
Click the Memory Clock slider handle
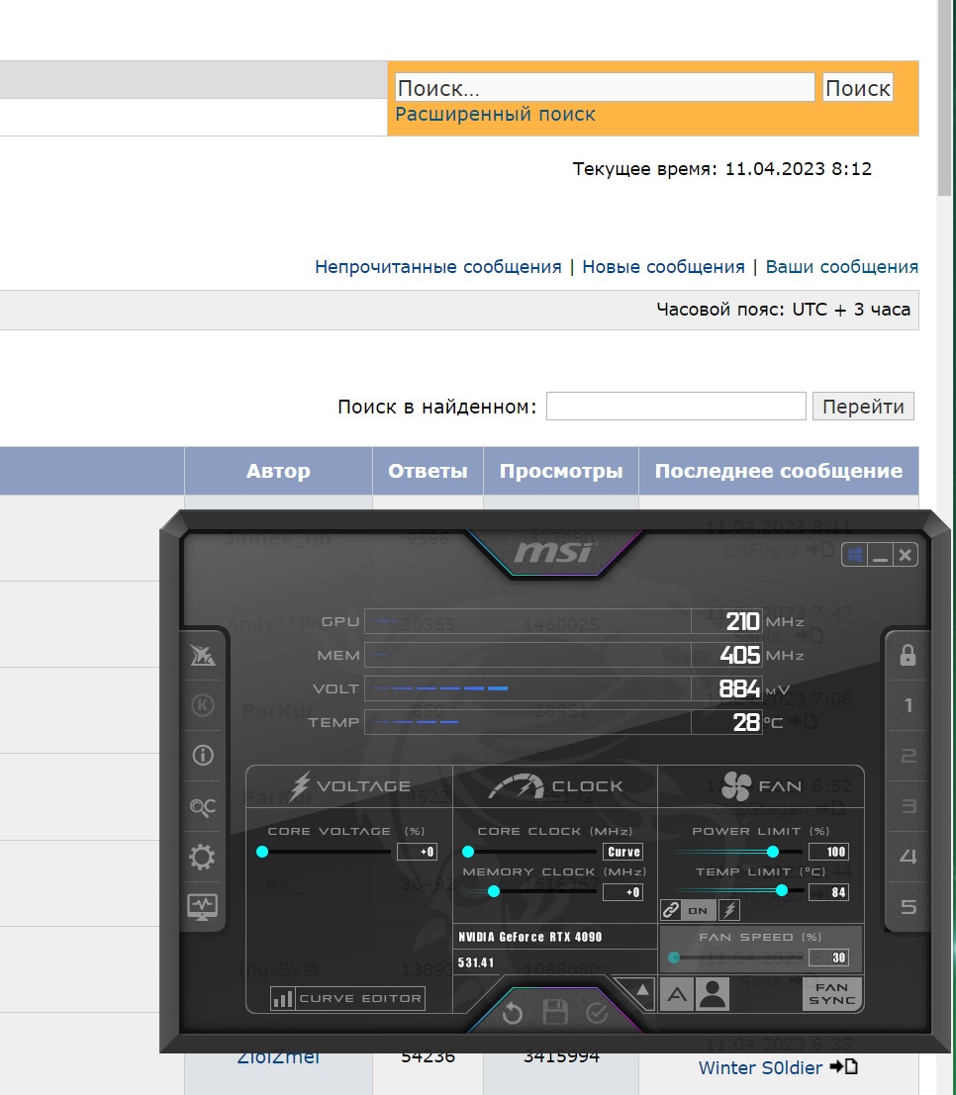pyautogui.click(x=494, y=891)
